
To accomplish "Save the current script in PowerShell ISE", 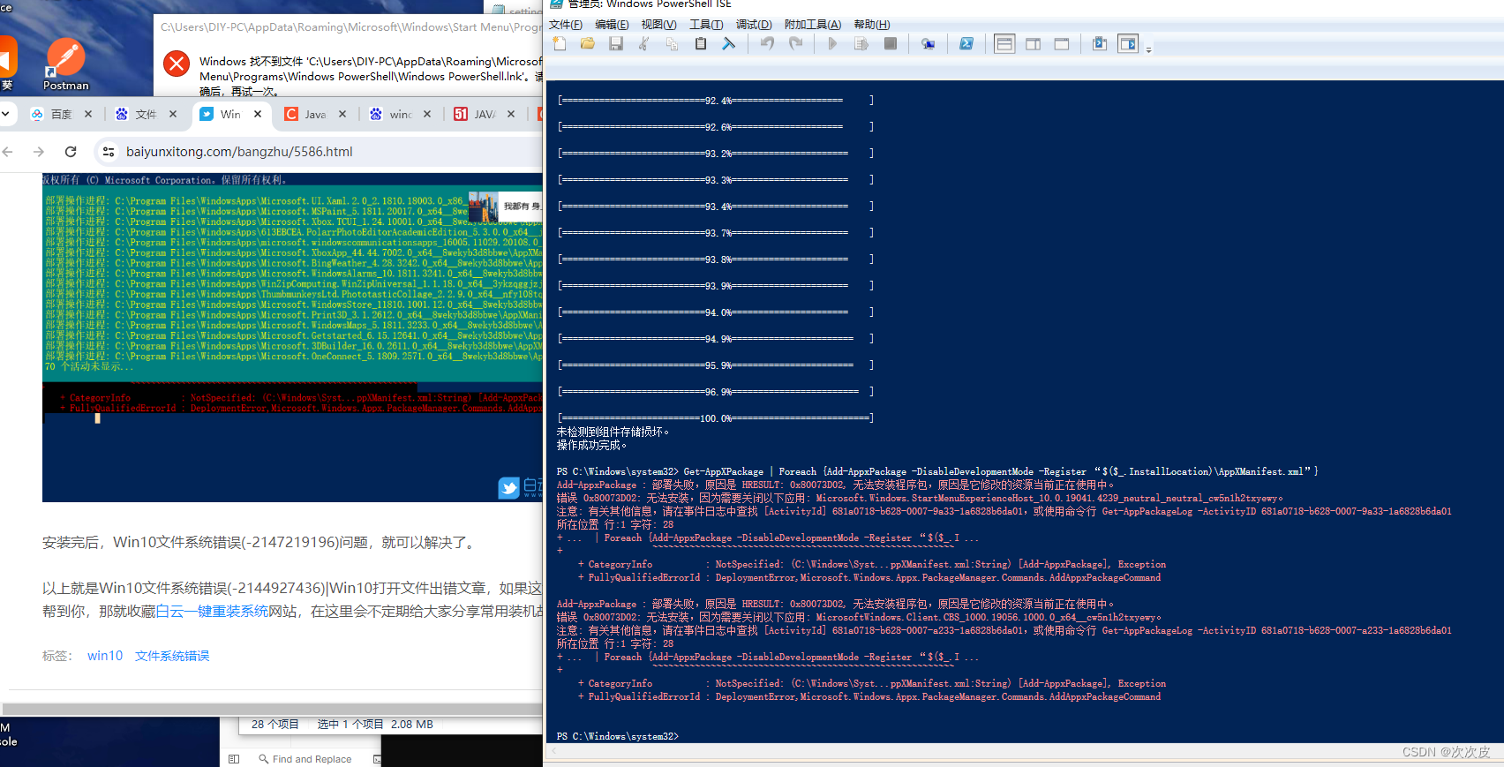I will tap(616, 44).
